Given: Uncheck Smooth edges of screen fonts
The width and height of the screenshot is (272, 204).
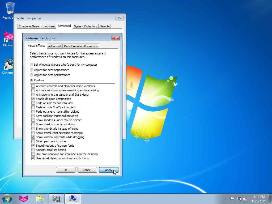Looking at the screenshot, I should [33, 146].
